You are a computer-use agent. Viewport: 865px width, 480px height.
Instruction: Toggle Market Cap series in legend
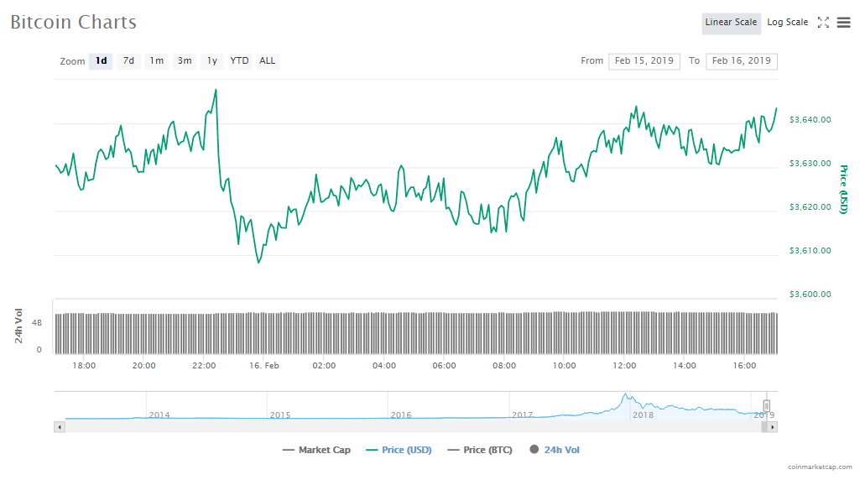point(316,450)
